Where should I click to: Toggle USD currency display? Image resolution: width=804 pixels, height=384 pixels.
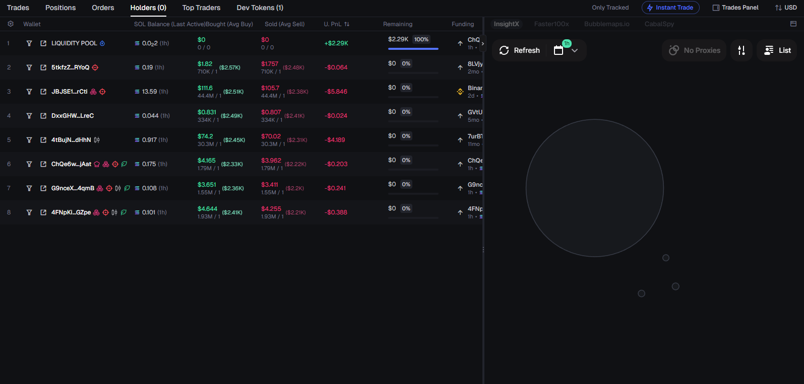[786, 8]
